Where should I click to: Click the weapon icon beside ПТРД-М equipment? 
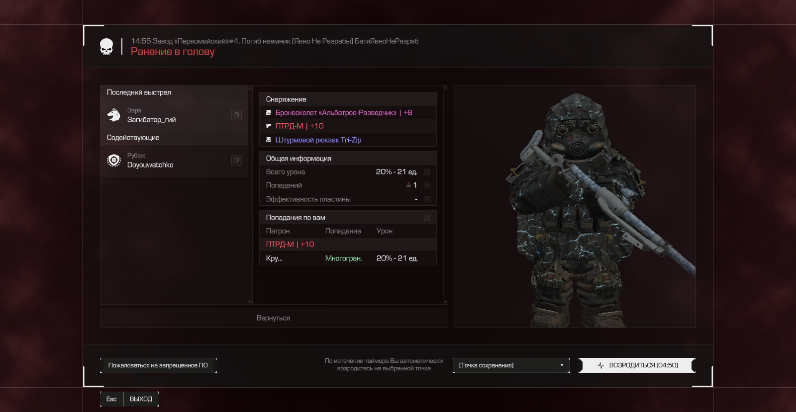click(269, 126)
